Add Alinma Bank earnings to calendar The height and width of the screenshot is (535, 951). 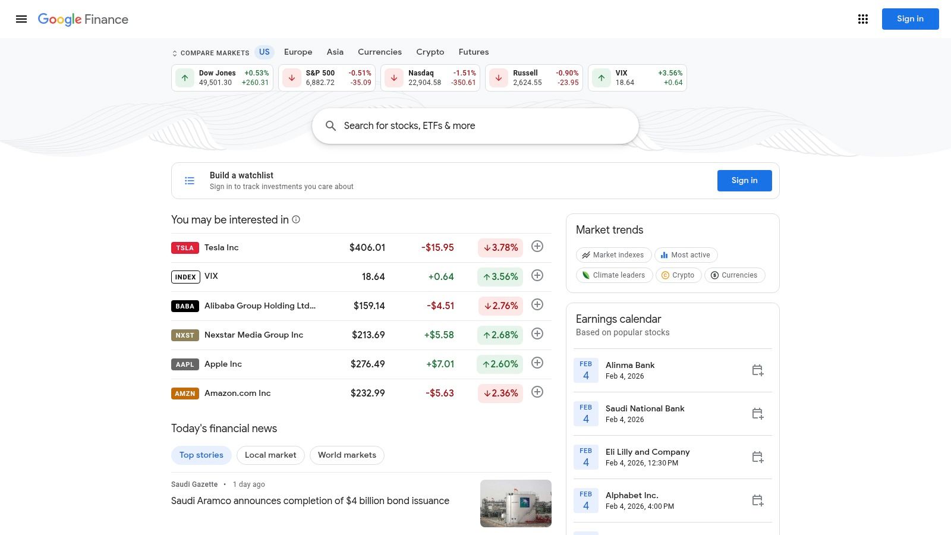click(757, 370)
